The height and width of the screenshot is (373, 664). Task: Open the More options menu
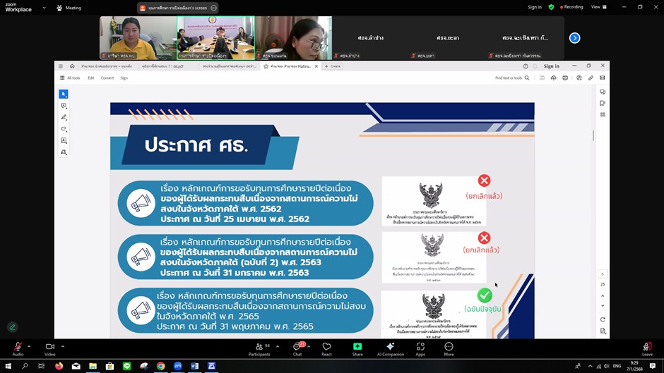tap(449, 348)
